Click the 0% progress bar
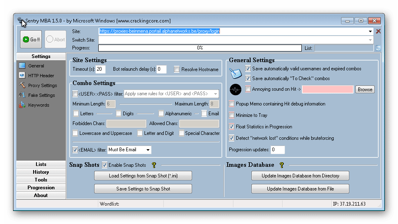398x224 pixels. [200, 48]
